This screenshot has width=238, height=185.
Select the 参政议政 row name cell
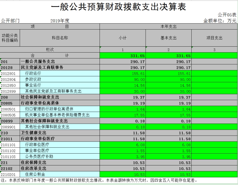(60, 79)
